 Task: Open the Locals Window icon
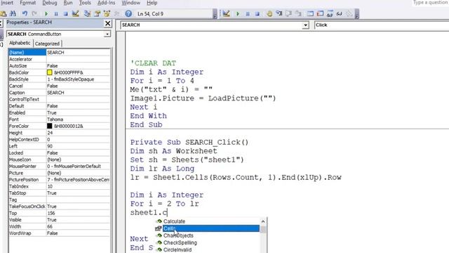tap(310, 13)
